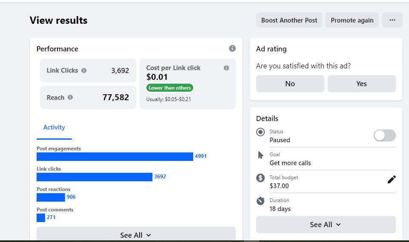Click Cost per Link click info icon
This screenshot has height=242, width=409.
[x=226, y=68]
